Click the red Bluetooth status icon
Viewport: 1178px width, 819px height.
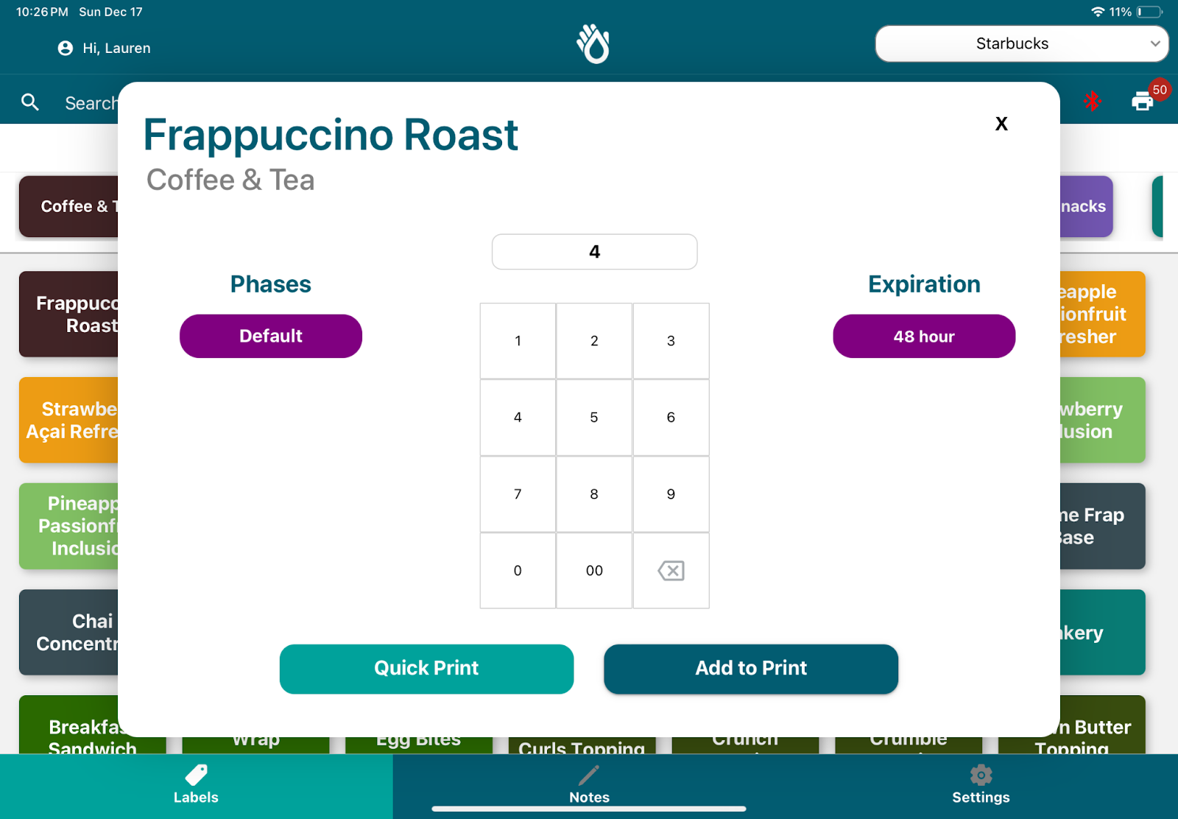point(1092,101)
